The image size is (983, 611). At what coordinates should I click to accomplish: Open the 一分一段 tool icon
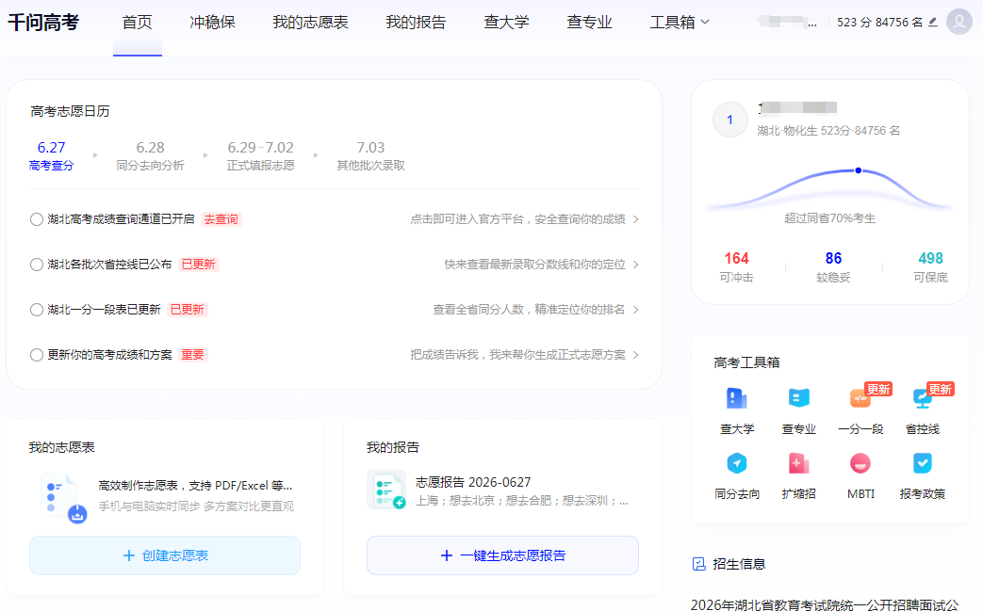pos(860,399)
